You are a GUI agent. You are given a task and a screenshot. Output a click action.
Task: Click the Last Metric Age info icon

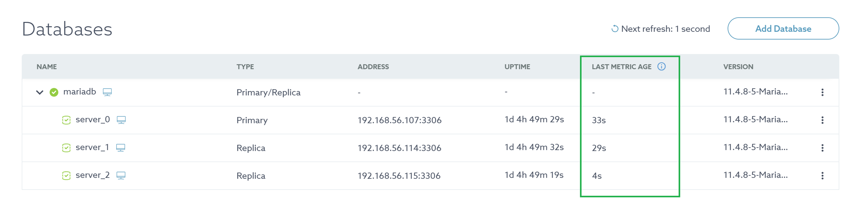click(661, 67)
